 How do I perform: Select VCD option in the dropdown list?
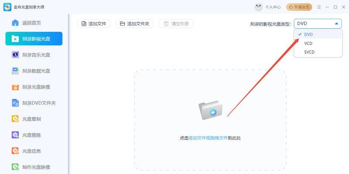pyautogui.click(x=318, y=43)
